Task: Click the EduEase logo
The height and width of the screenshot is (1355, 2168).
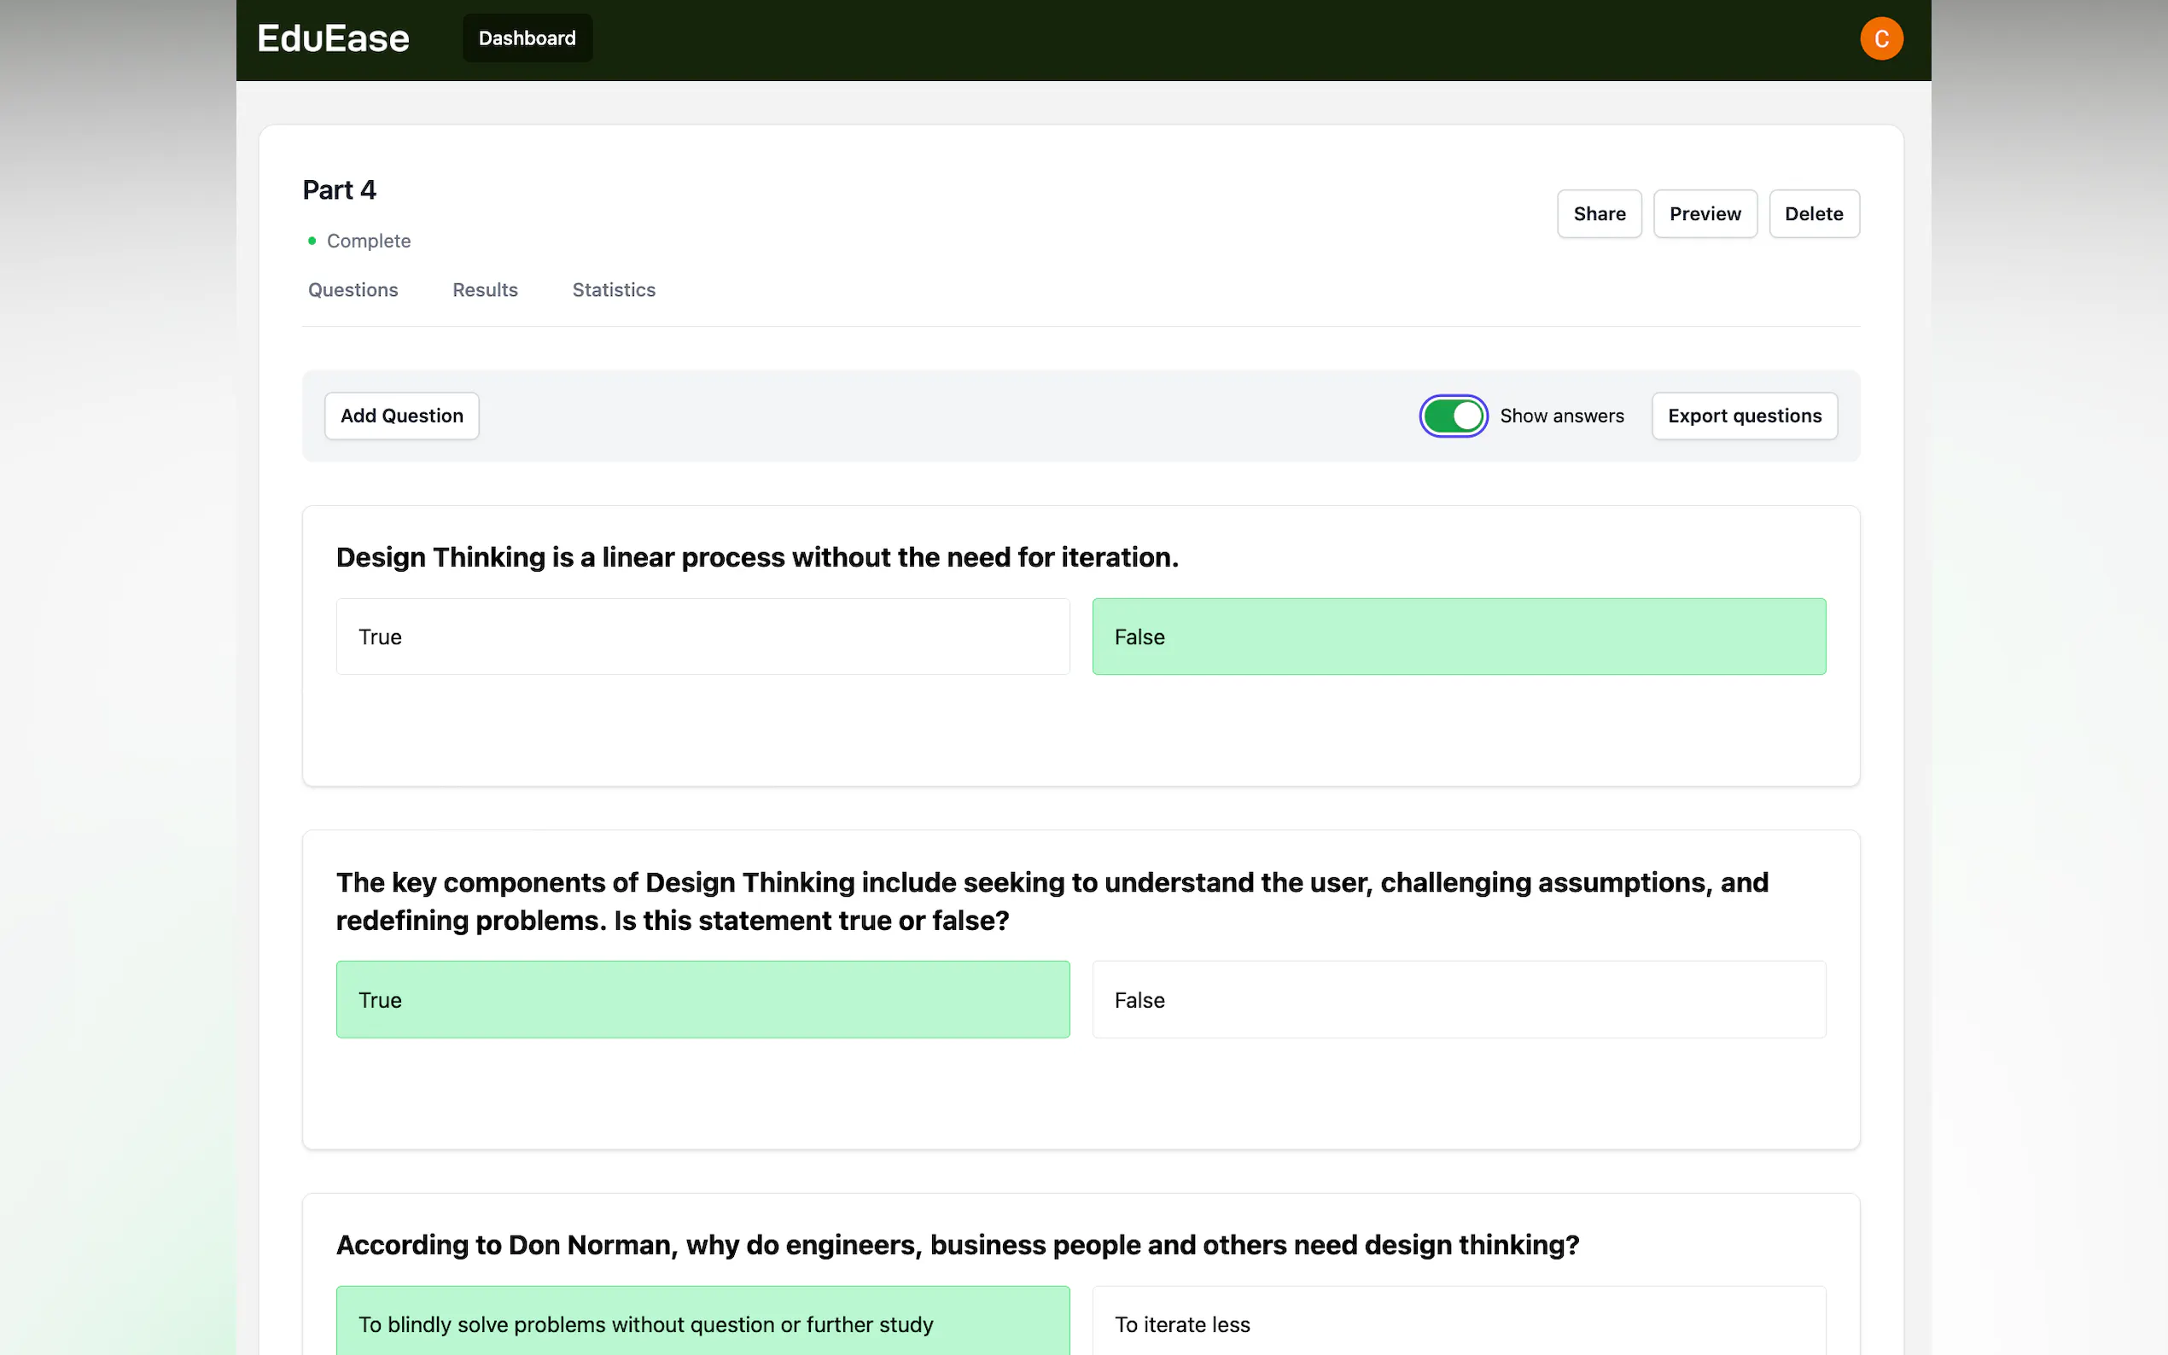Action: click(x=333, y=38)
